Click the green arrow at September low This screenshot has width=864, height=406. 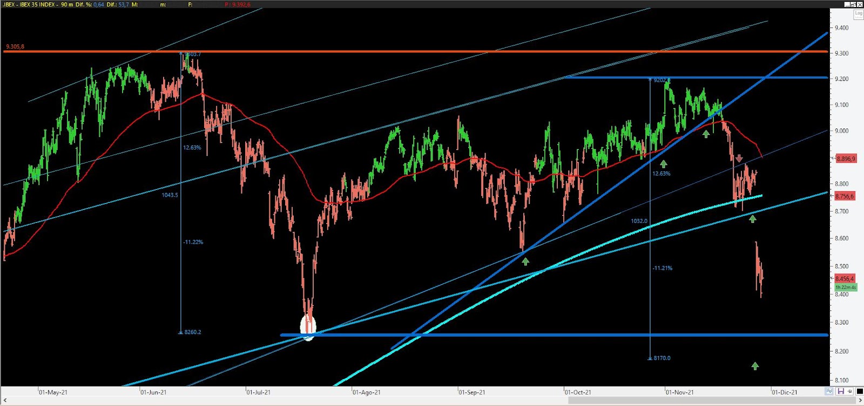pos(525,261)
